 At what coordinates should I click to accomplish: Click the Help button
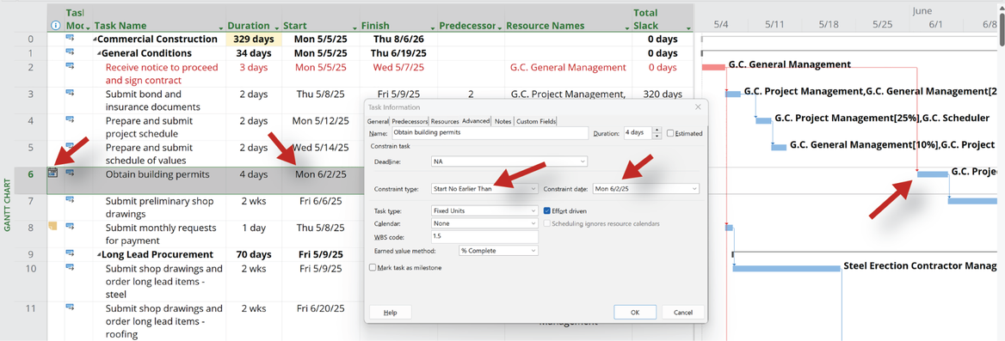click(x=391, y=312)
